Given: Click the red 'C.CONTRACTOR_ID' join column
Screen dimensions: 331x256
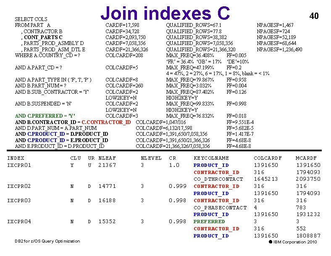Looking at the screenshot, I should tap(106, 122).
